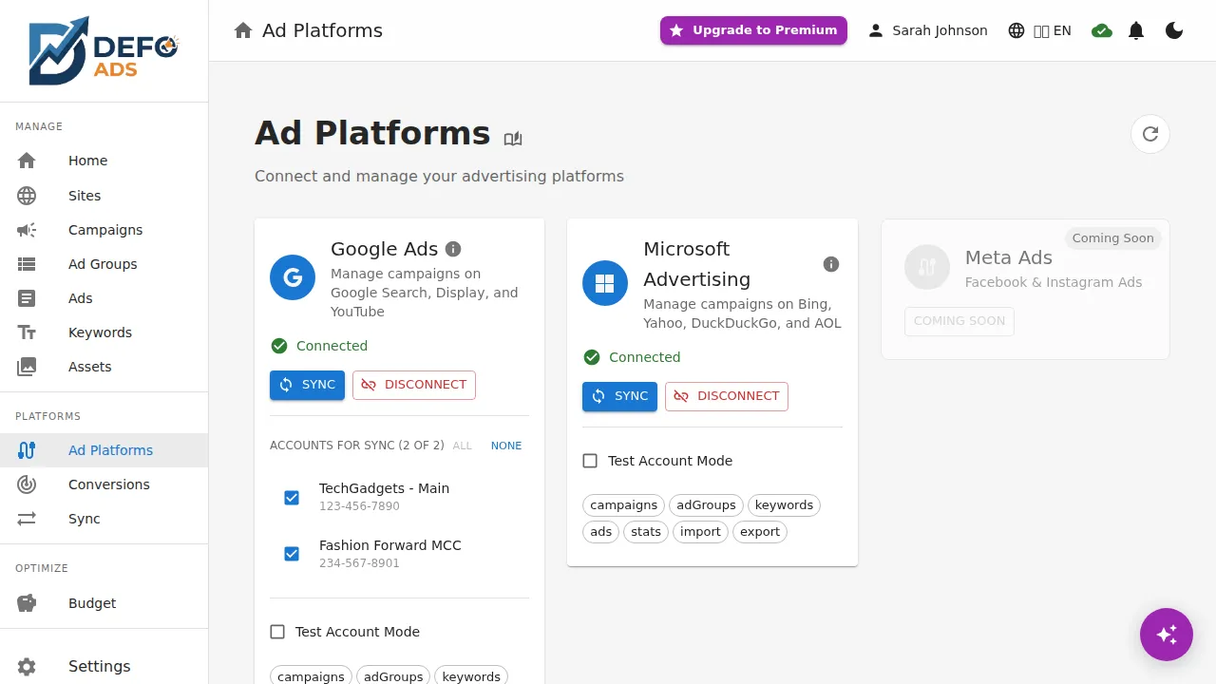Click the Sync arrows icon in sidebar
1216x684 pixels.
(27, 519)
